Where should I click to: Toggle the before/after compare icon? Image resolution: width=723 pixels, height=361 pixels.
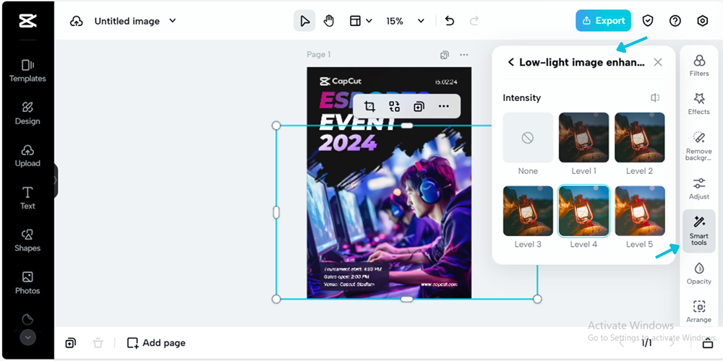tap(655, 97)
